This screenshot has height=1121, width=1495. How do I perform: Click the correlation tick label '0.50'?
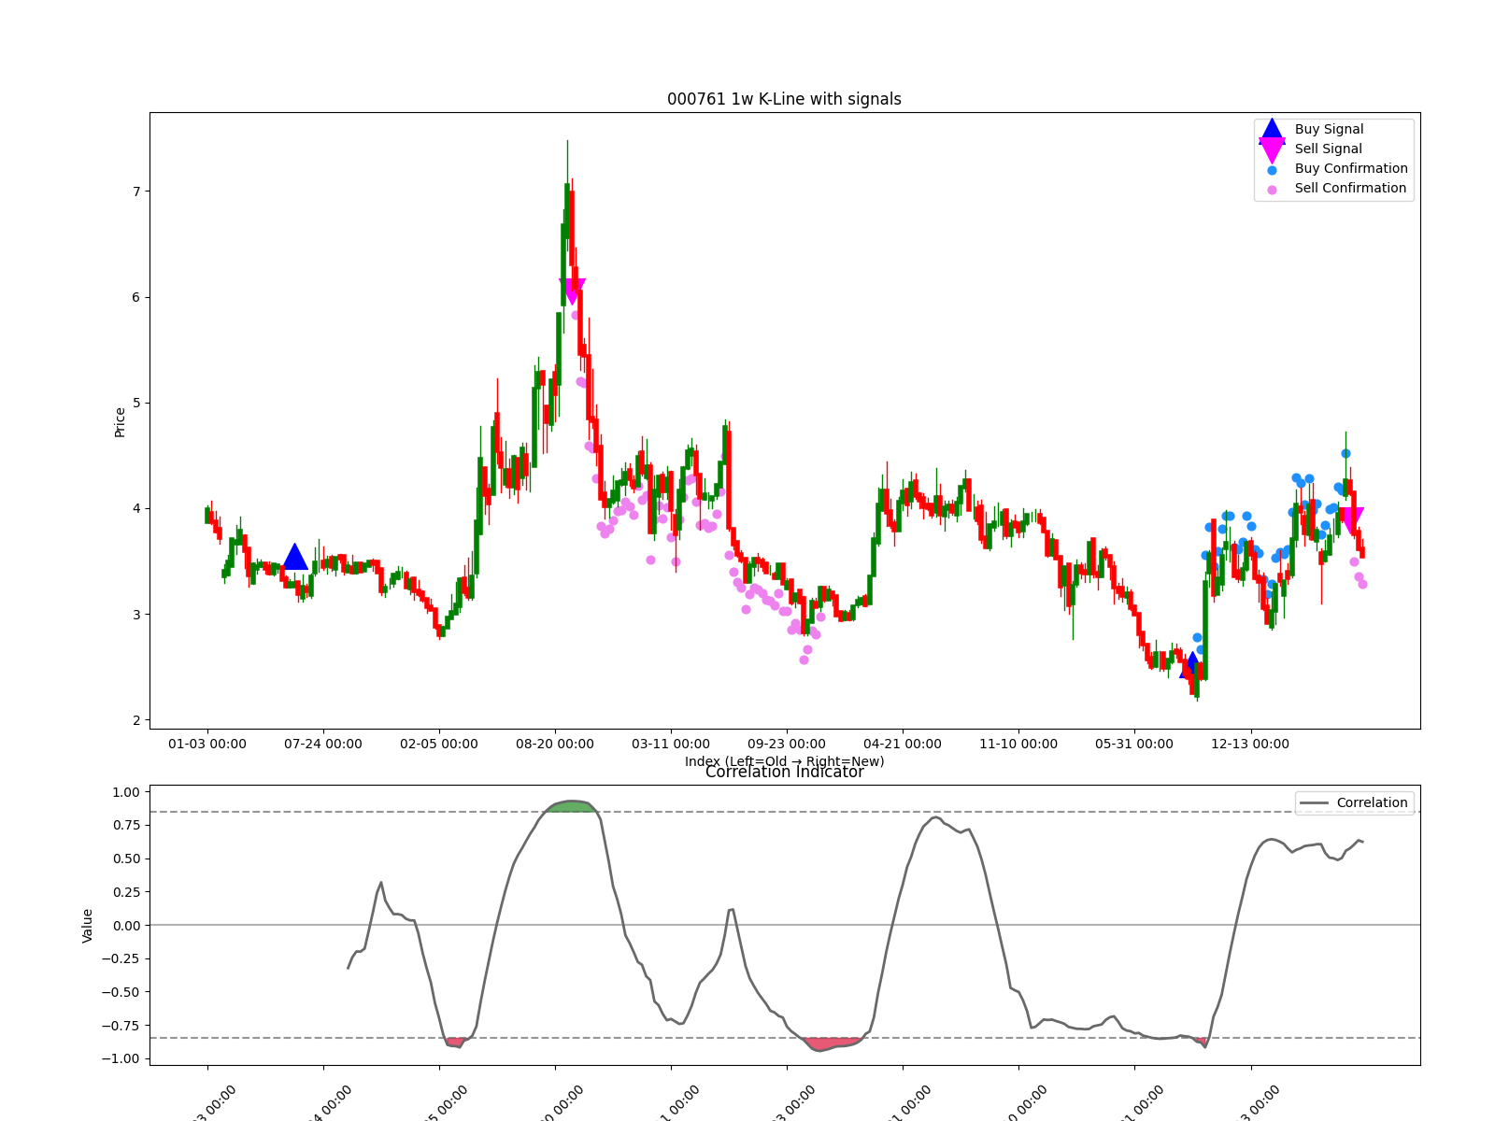point(125,858)
